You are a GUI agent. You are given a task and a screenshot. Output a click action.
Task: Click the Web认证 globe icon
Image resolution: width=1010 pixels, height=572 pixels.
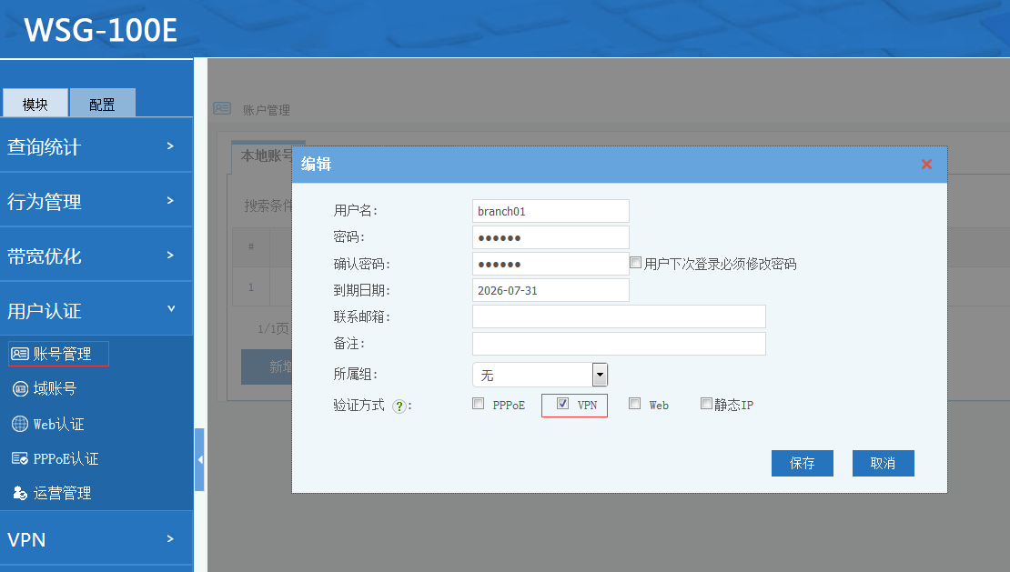(20, 424)
